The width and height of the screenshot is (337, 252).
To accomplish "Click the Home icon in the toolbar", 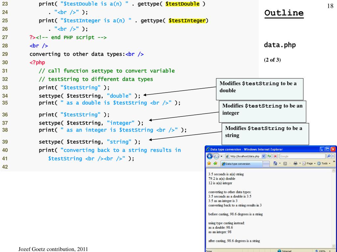I will tap(275, 163).
